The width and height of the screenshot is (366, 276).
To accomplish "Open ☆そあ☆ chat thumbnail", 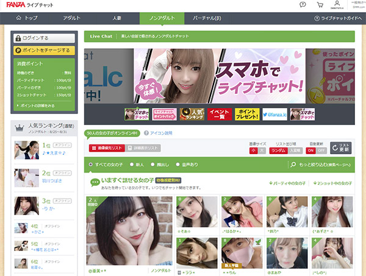I will pyautogui.click(x=197, y=211).
